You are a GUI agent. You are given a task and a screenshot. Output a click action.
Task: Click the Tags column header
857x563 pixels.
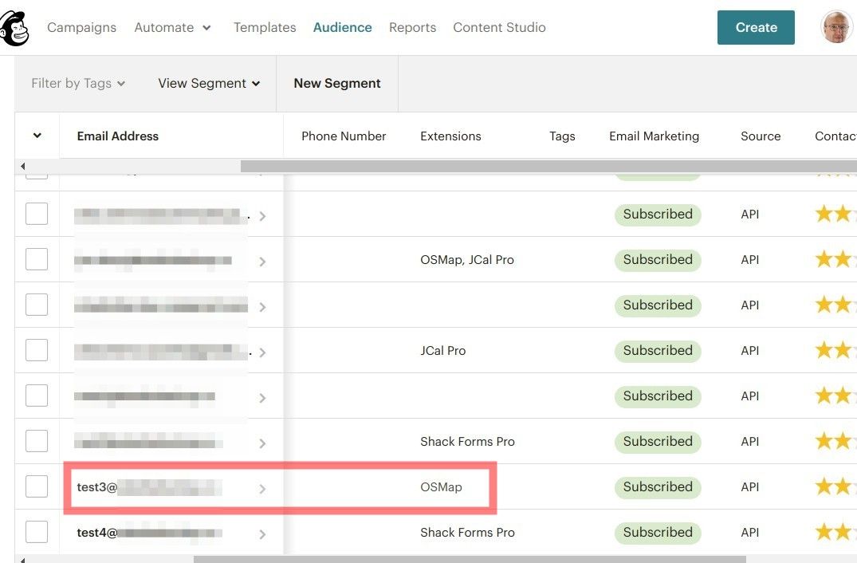(562, 136)
